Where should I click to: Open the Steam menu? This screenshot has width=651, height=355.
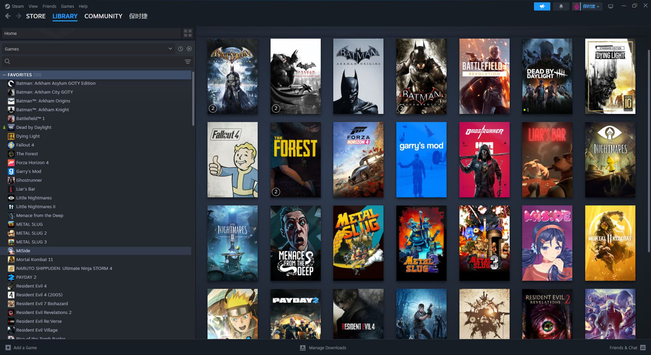pyautogui.click(x=18, y=6)
